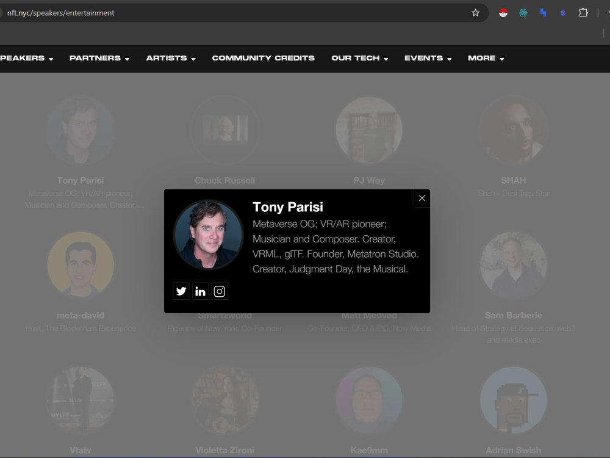Click 'Pigeons of New York, Co-Founder' text
Viewport: 610px width, 458px height.
[x=225, y=329]
